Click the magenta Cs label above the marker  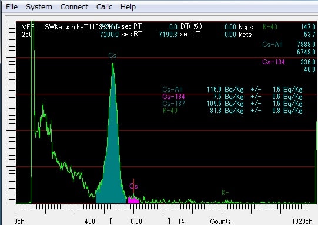[x=133, y=186]
